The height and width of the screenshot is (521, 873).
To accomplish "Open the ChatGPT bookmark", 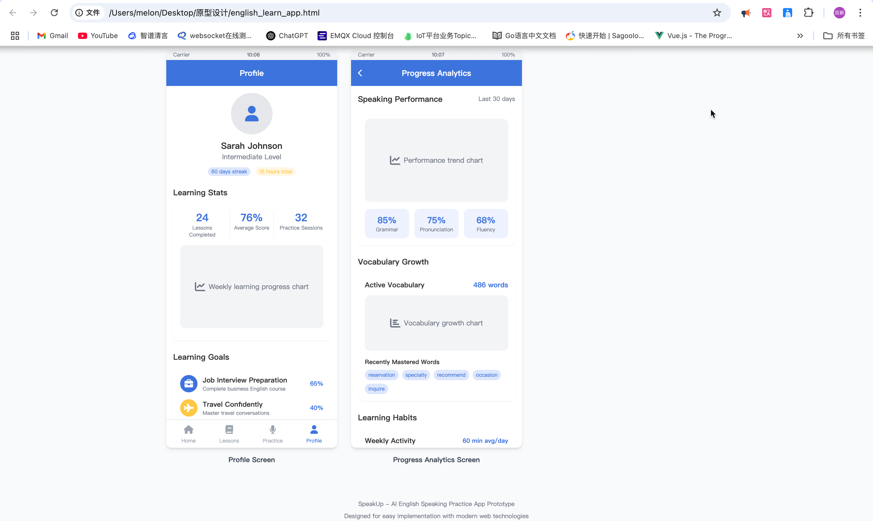I will (287, 36).
